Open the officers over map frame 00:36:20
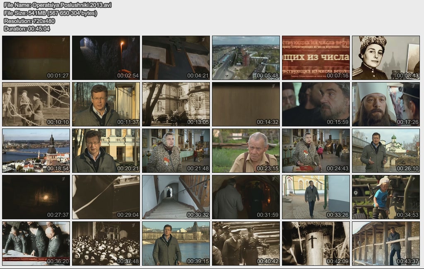Viewport: 424px width, 269px height. [x=36, y=243]
